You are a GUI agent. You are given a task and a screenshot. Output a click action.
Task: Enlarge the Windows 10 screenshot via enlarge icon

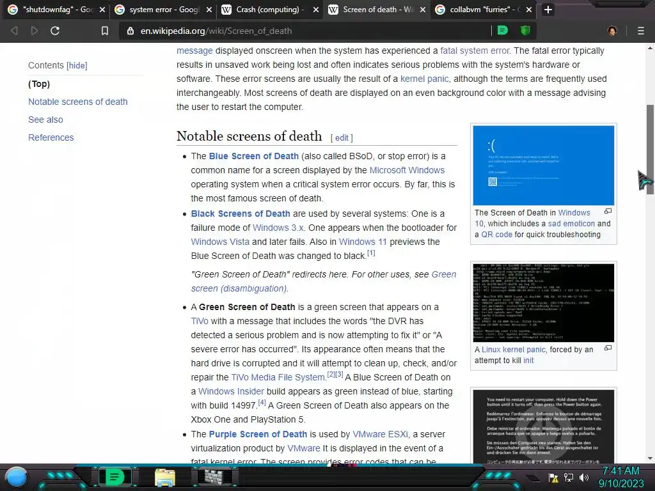(x=608, y=211)
